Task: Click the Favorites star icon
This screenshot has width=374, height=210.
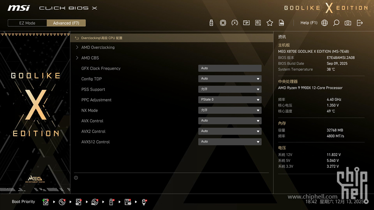Action: pos(270,23)
